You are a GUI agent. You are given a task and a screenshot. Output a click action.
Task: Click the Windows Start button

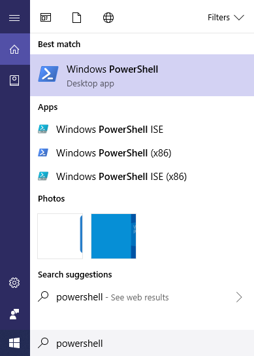[x=14, y=343]
